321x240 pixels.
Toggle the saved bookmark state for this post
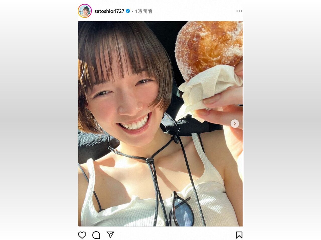[239, 235]
